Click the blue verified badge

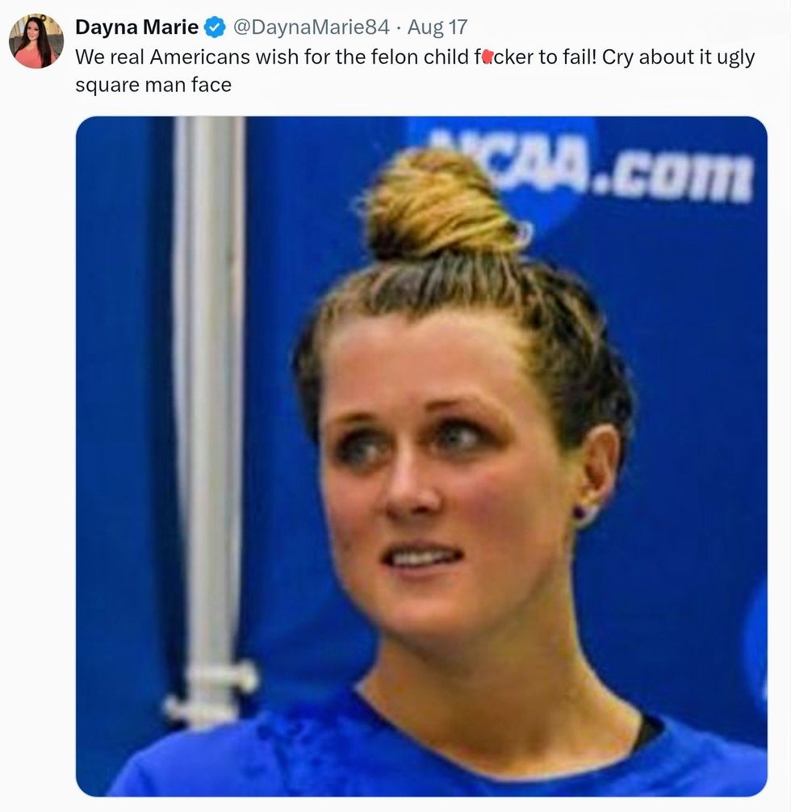tap(215, 27)
